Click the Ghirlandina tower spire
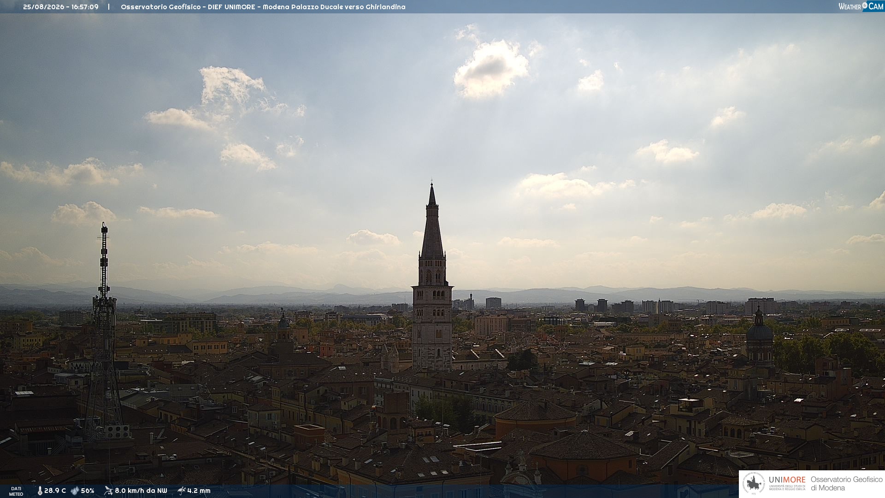Image resolution: width=885 pixels, height=498 pixels. coord(432,221)
